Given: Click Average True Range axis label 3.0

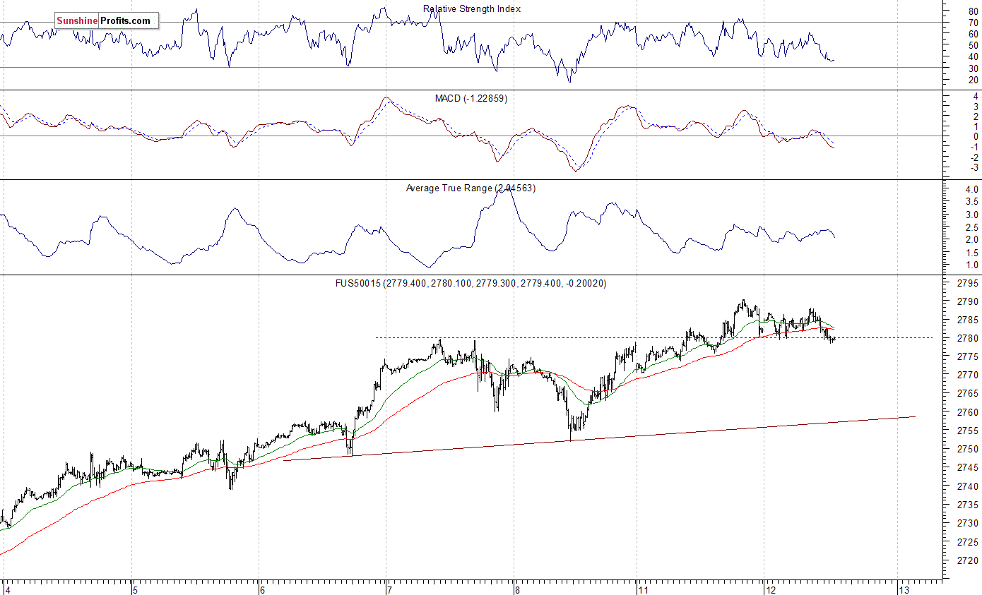Looking at the screenshot, I should 972,215.
